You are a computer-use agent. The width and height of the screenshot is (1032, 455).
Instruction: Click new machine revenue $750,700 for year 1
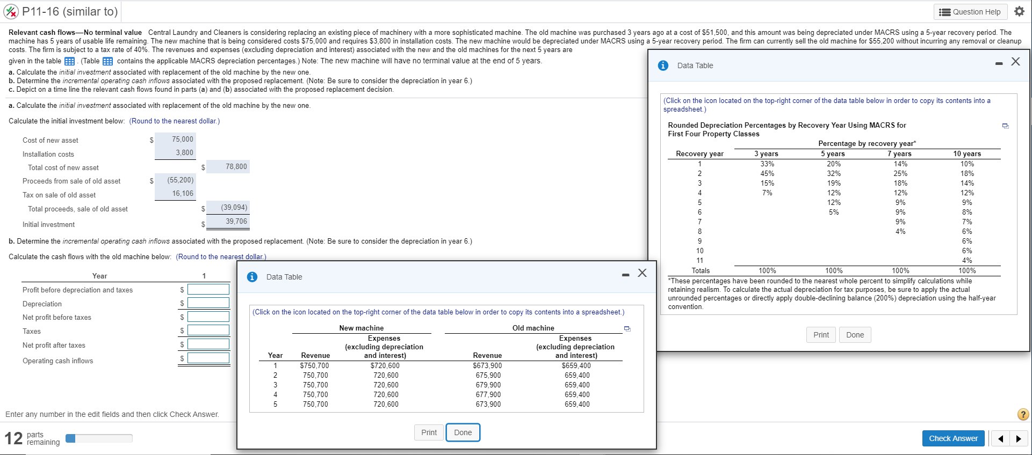tap(314, 365)
